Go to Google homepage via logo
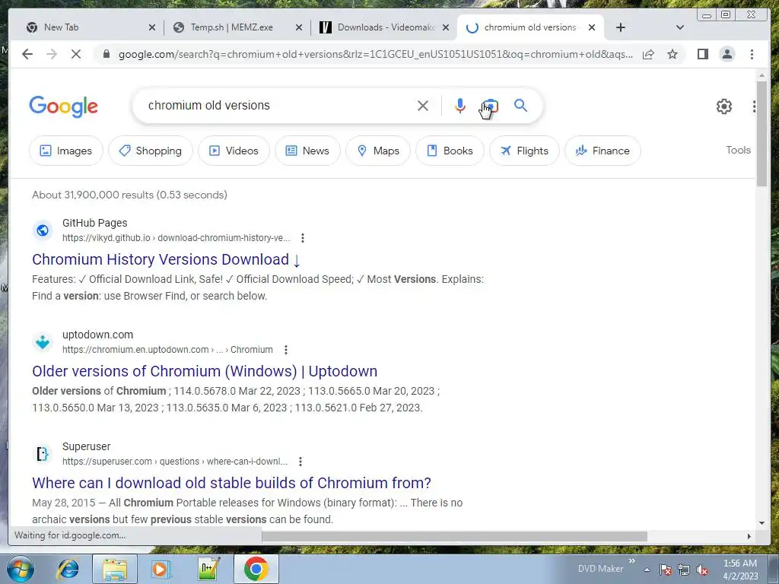779x584 pixels. pyautogui.click(x=64, y=106)
